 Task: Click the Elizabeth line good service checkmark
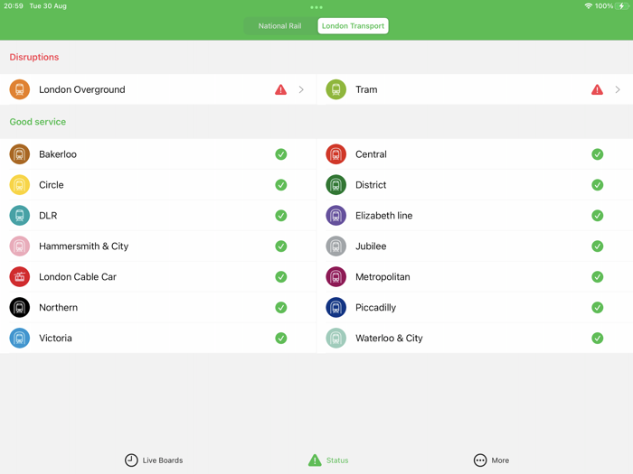[598, 216]
